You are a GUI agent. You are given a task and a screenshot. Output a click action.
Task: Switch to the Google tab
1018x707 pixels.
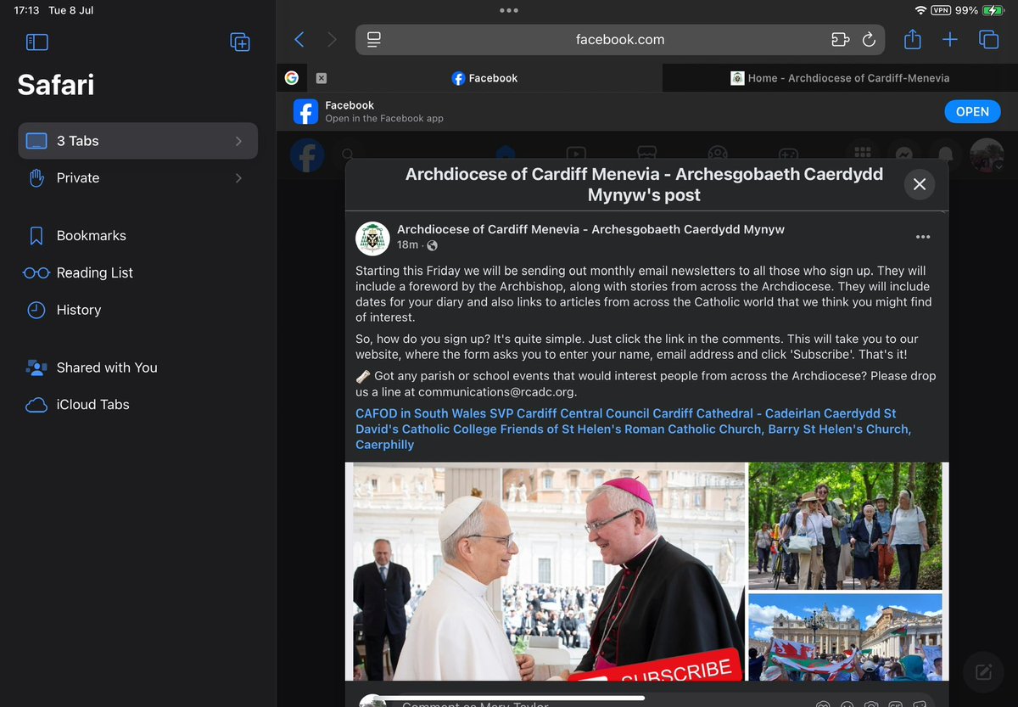click(292, 78)
